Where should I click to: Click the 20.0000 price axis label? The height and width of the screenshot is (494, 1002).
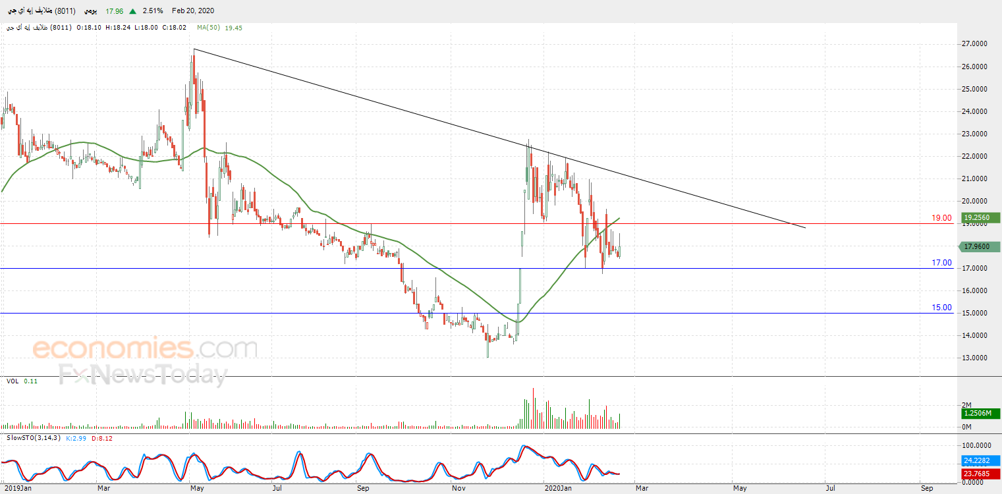point(976,201)
